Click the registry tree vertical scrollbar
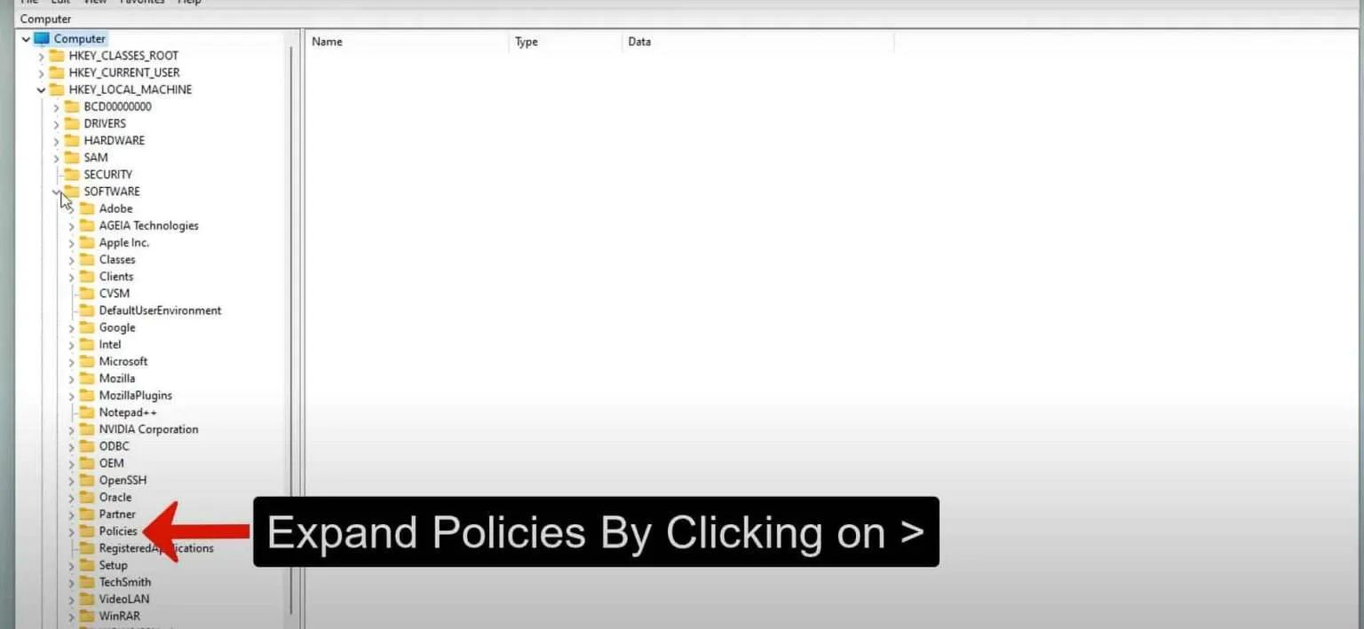This screenshot has width=1364, height=629. point(290,328)
